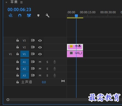Solo track A2

click(47, 69)
